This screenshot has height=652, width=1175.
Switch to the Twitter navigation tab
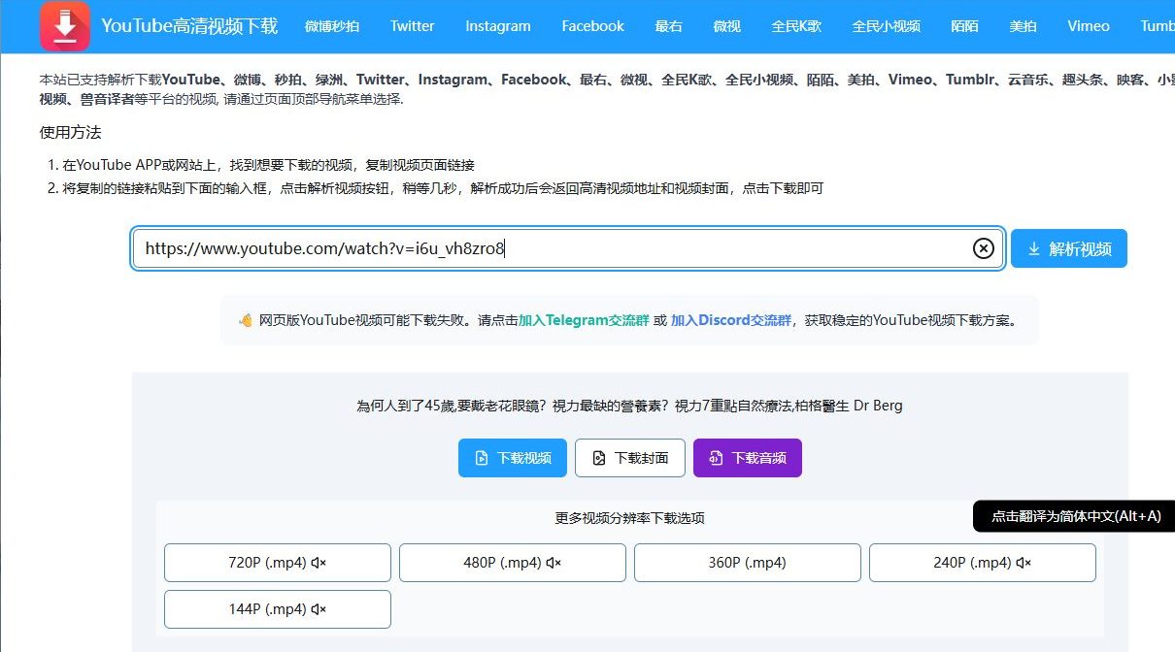(x=412, y=26)
